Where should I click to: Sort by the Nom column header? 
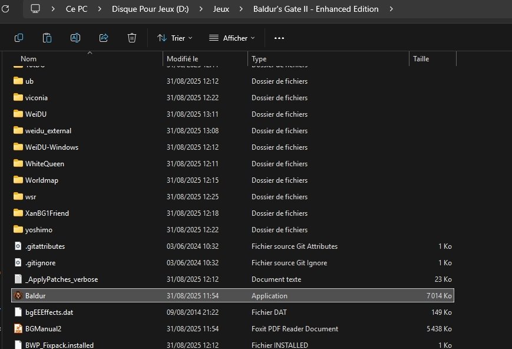28,59
